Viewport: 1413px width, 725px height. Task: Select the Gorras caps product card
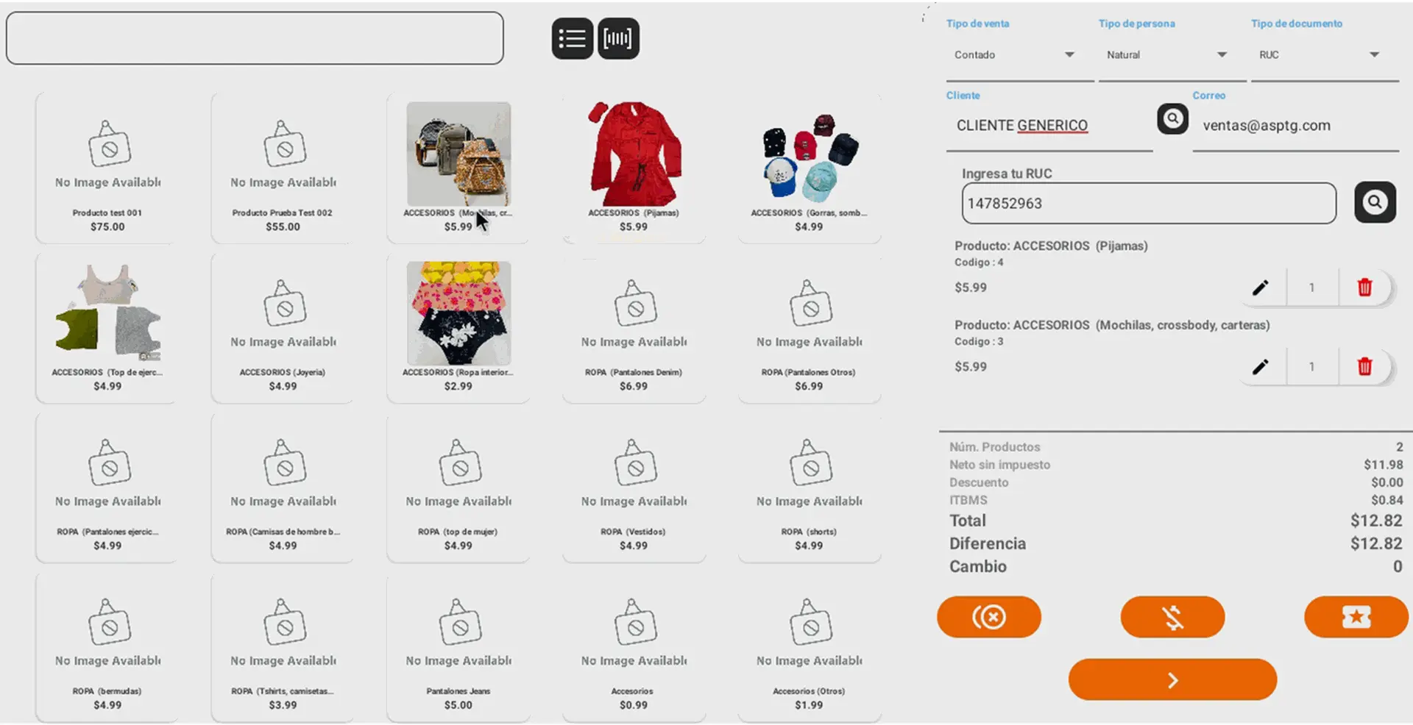(x=809, y=167)
